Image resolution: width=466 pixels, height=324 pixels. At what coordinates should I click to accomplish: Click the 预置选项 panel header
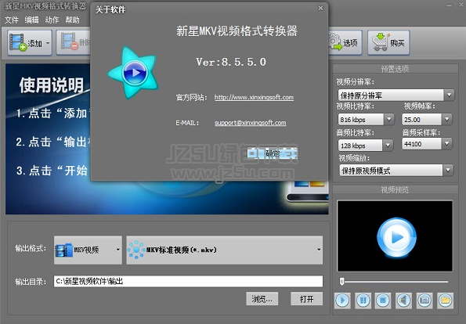click(x=395, y=69)
